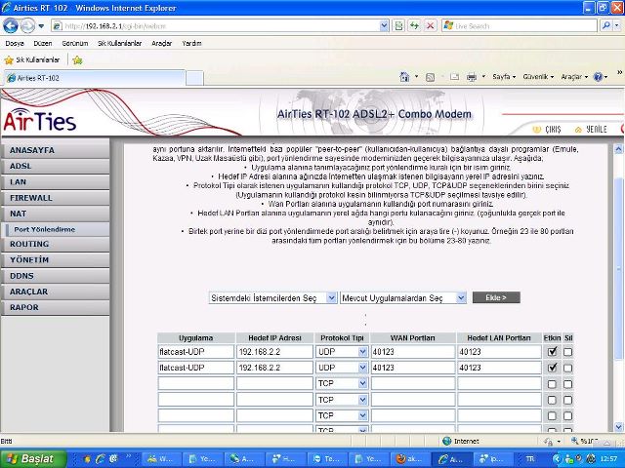Click the add to favorites bar icon

pyautogui.click(x=77, y=60)
